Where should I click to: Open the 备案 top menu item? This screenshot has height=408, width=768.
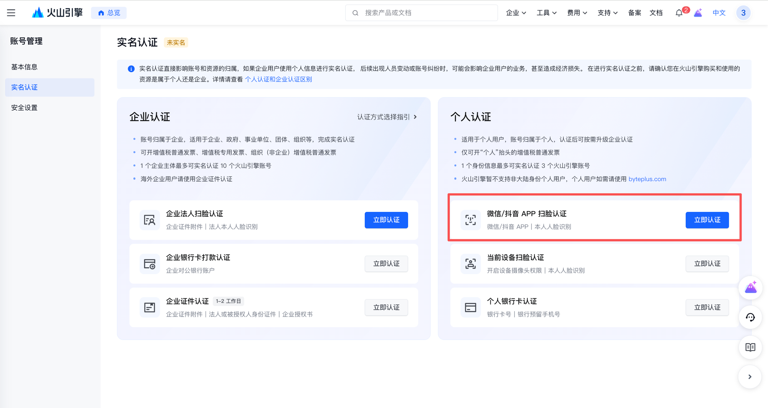634,13
